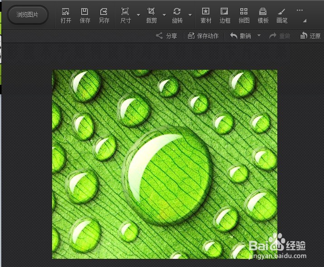Image resolution: width=324 pixels, height=267 pixels.
Task: Open the 素材 materials panel
Action: point(206,15)
